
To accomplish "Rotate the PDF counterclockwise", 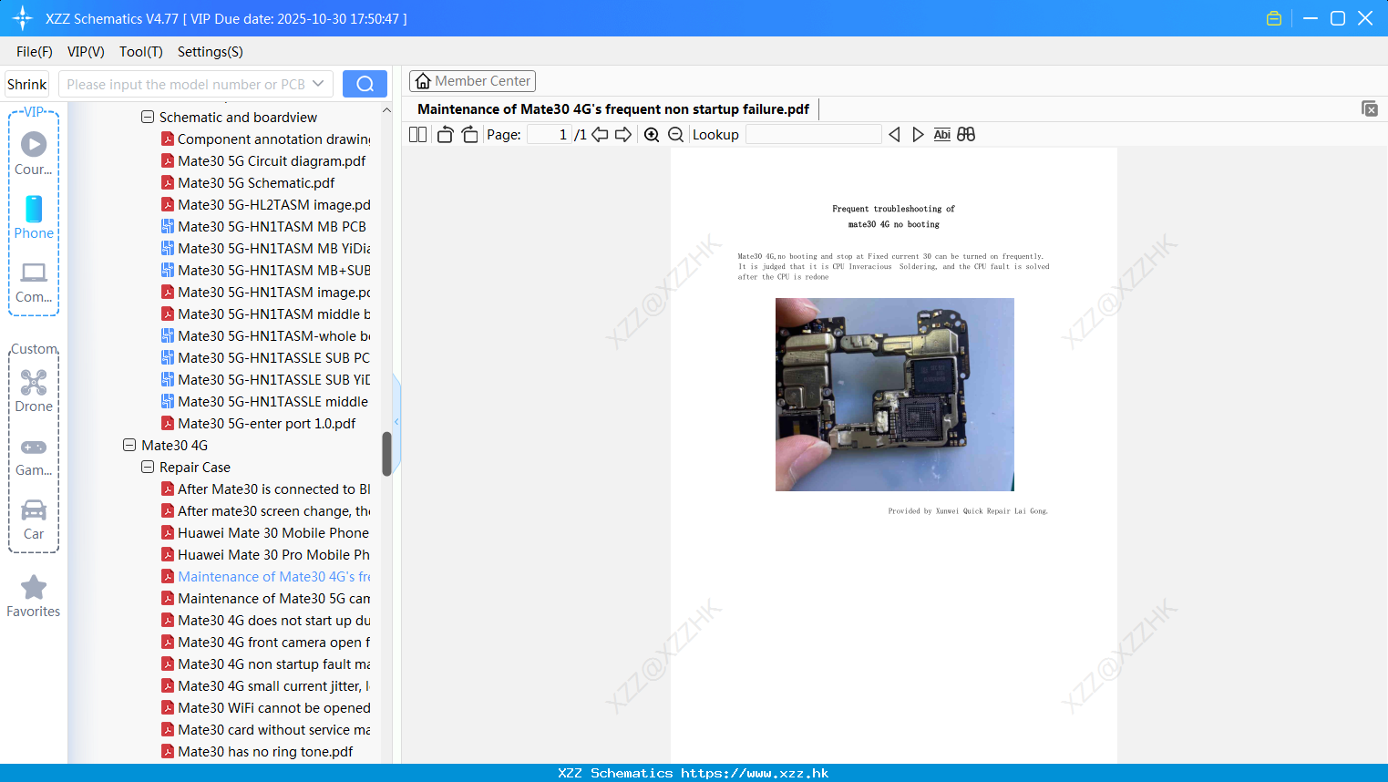I will [445, 134].
